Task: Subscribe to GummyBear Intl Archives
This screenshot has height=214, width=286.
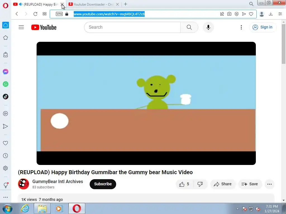Action: click(x=103, y=184)
